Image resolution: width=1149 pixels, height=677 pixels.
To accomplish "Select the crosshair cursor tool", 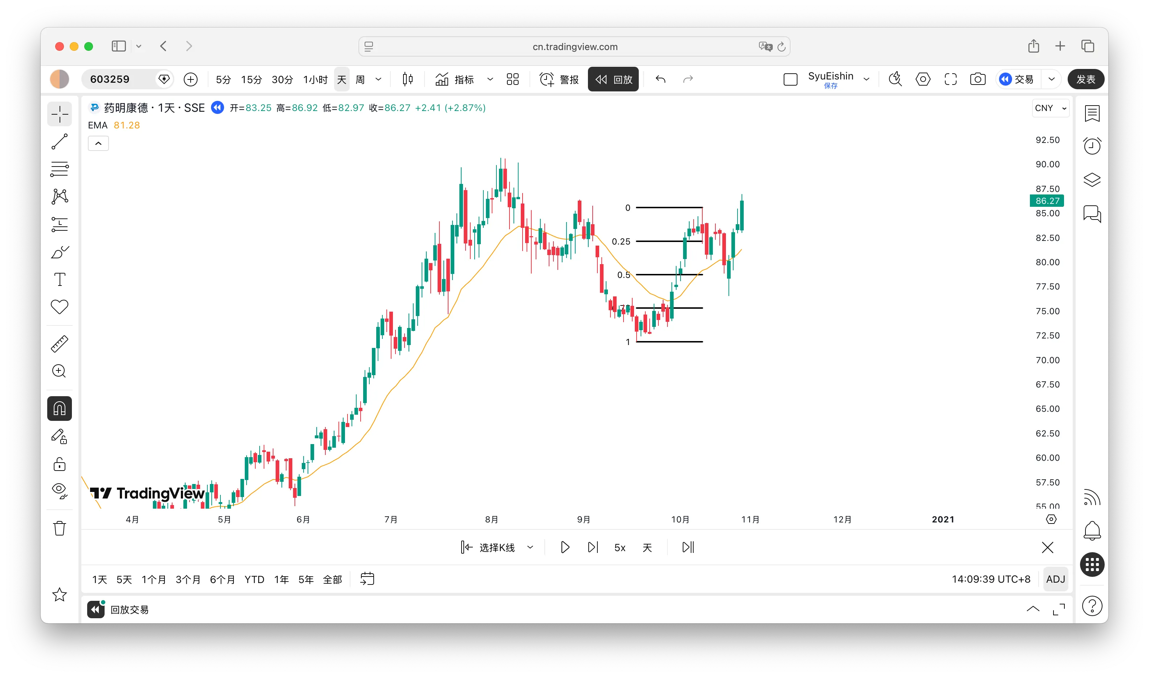I will (60, 114).
